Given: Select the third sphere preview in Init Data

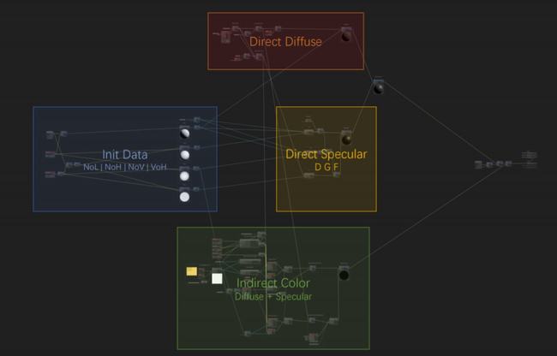Looking at the screenshot, I should click(x=184, y=175).
